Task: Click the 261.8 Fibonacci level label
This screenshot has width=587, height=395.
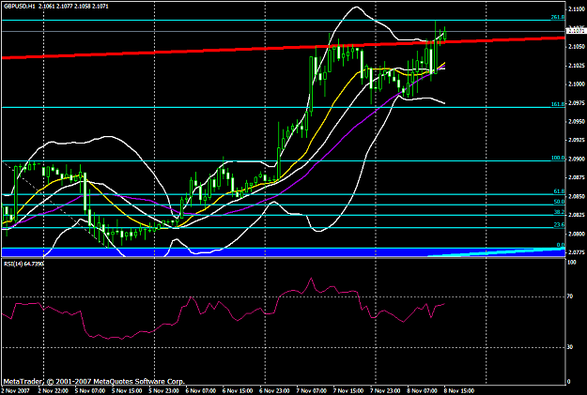Action: 558,17
